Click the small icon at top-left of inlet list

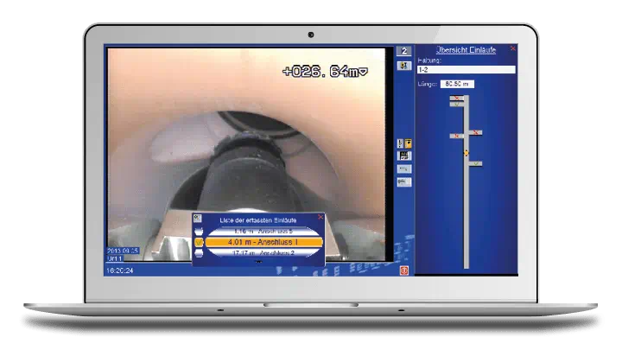click(x=198, y=219)
